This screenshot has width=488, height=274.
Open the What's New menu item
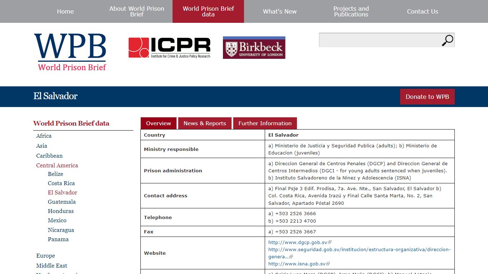[280, 11]
